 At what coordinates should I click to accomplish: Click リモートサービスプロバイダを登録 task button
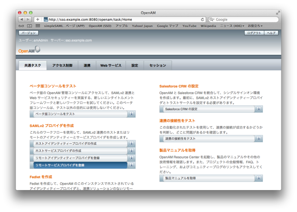(79, 165)
